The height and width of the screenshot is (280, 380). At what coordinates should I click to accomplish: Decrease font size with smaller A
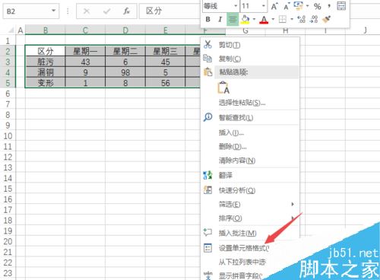(287, 6)
